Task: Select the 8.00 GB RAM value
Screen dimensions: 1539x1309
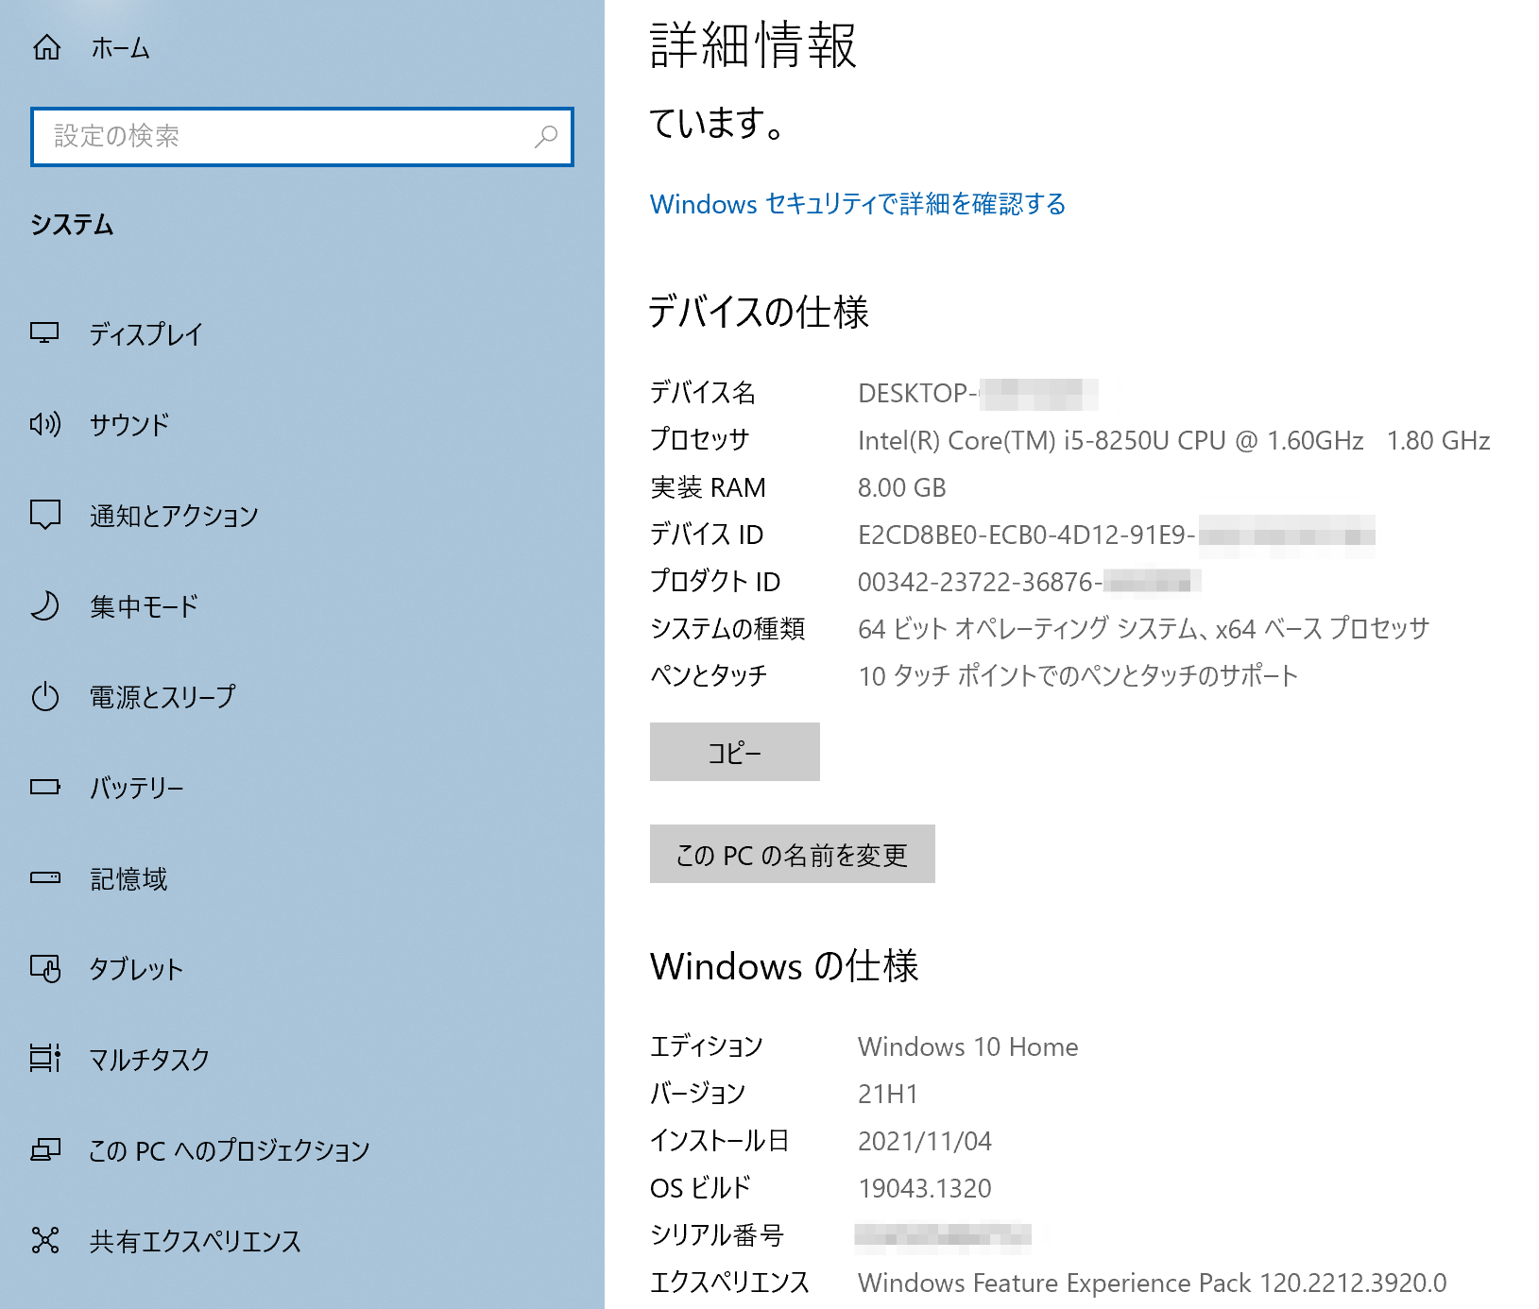Action: point(901,487)
